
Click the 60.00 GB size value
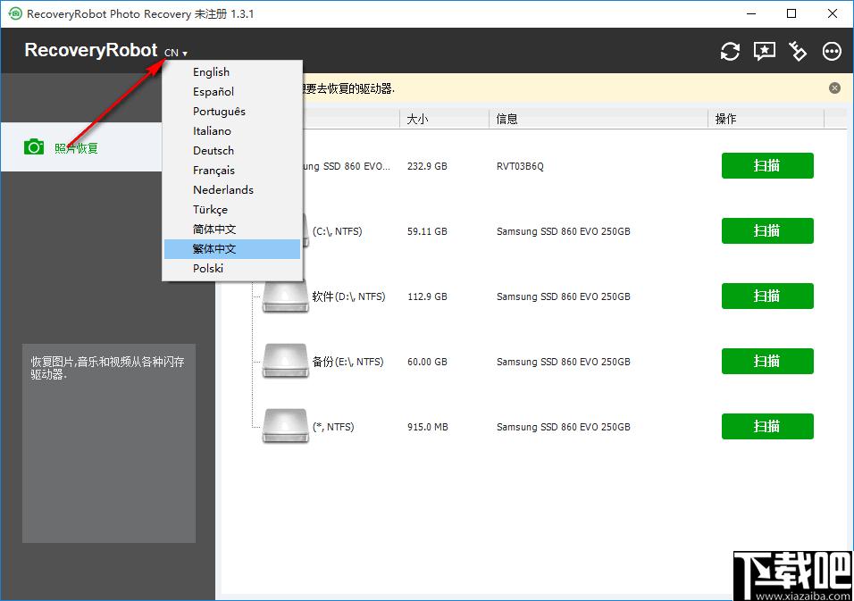427,362
